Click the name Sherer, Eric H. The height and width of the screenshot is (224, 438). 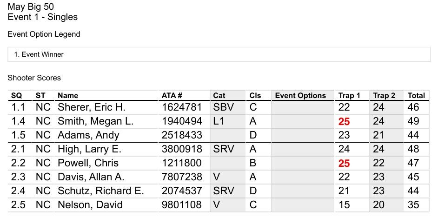tap(91, 107)
